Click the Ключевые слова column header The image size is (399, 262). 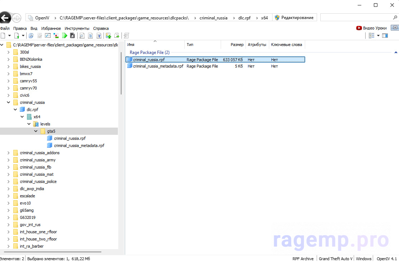coord(287,45)
